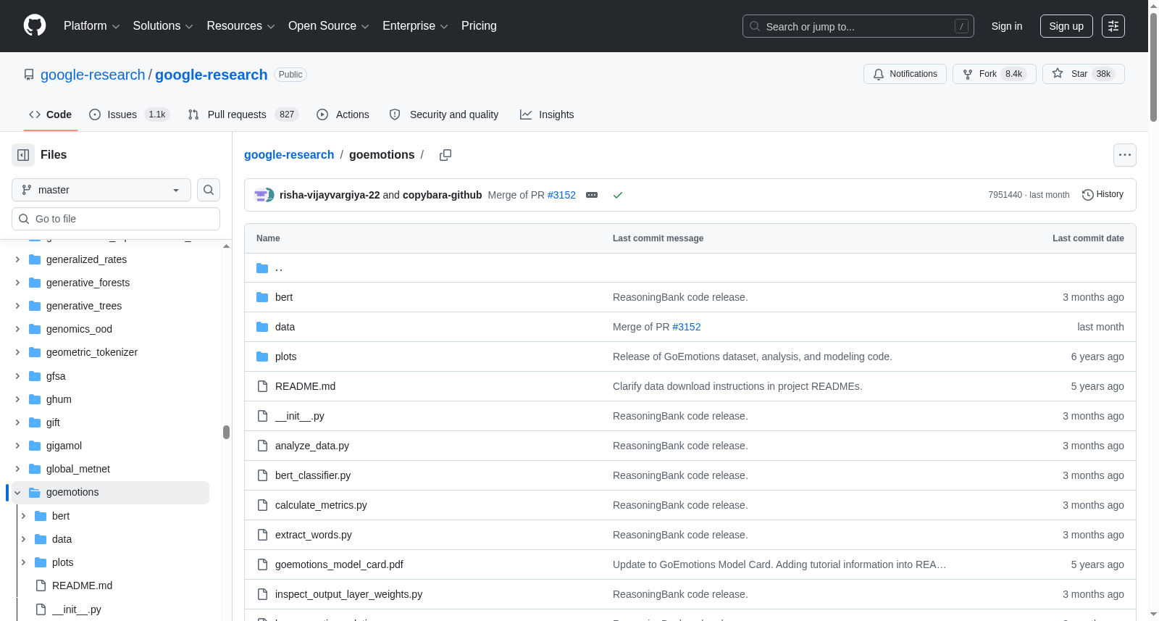Search files in this repository

tap(209, 190)
